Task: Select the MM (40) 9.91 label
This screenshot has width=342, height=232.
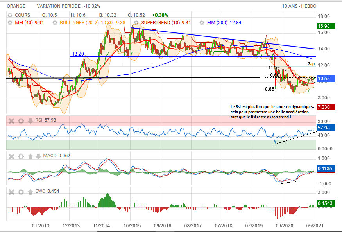Action: click(29, 23)
